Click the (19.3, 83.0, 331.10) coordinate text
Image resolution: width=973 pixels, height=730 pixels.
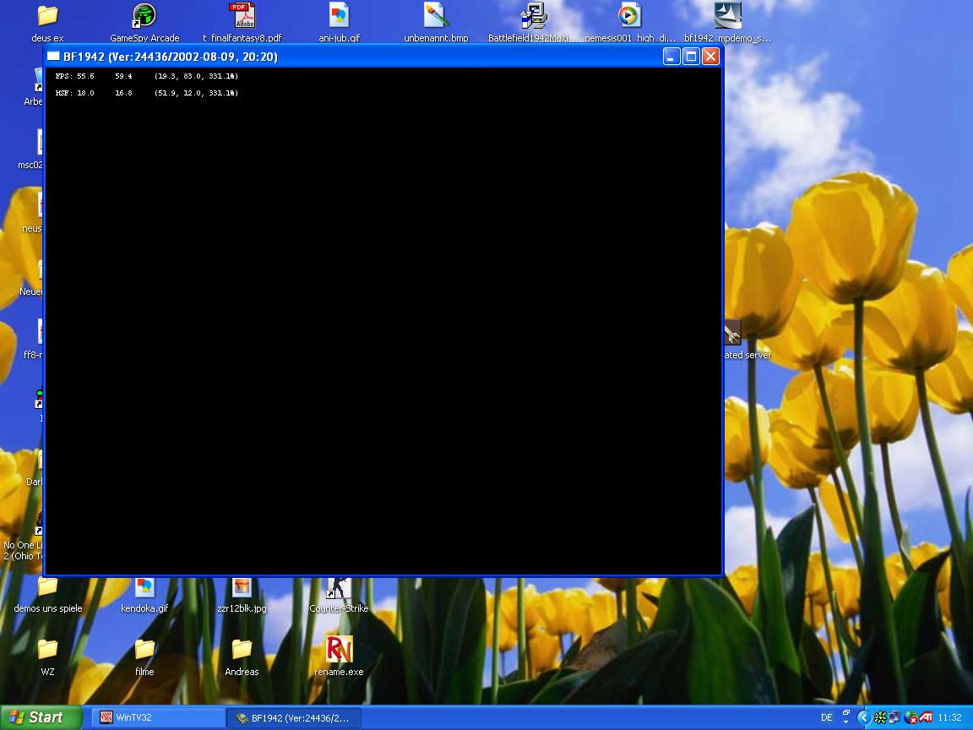[196, 76]
